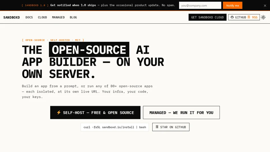The width and height of the screenshot is (270, 152).
Task: Open the CLOUD menu item
Action: pos(42,17)
